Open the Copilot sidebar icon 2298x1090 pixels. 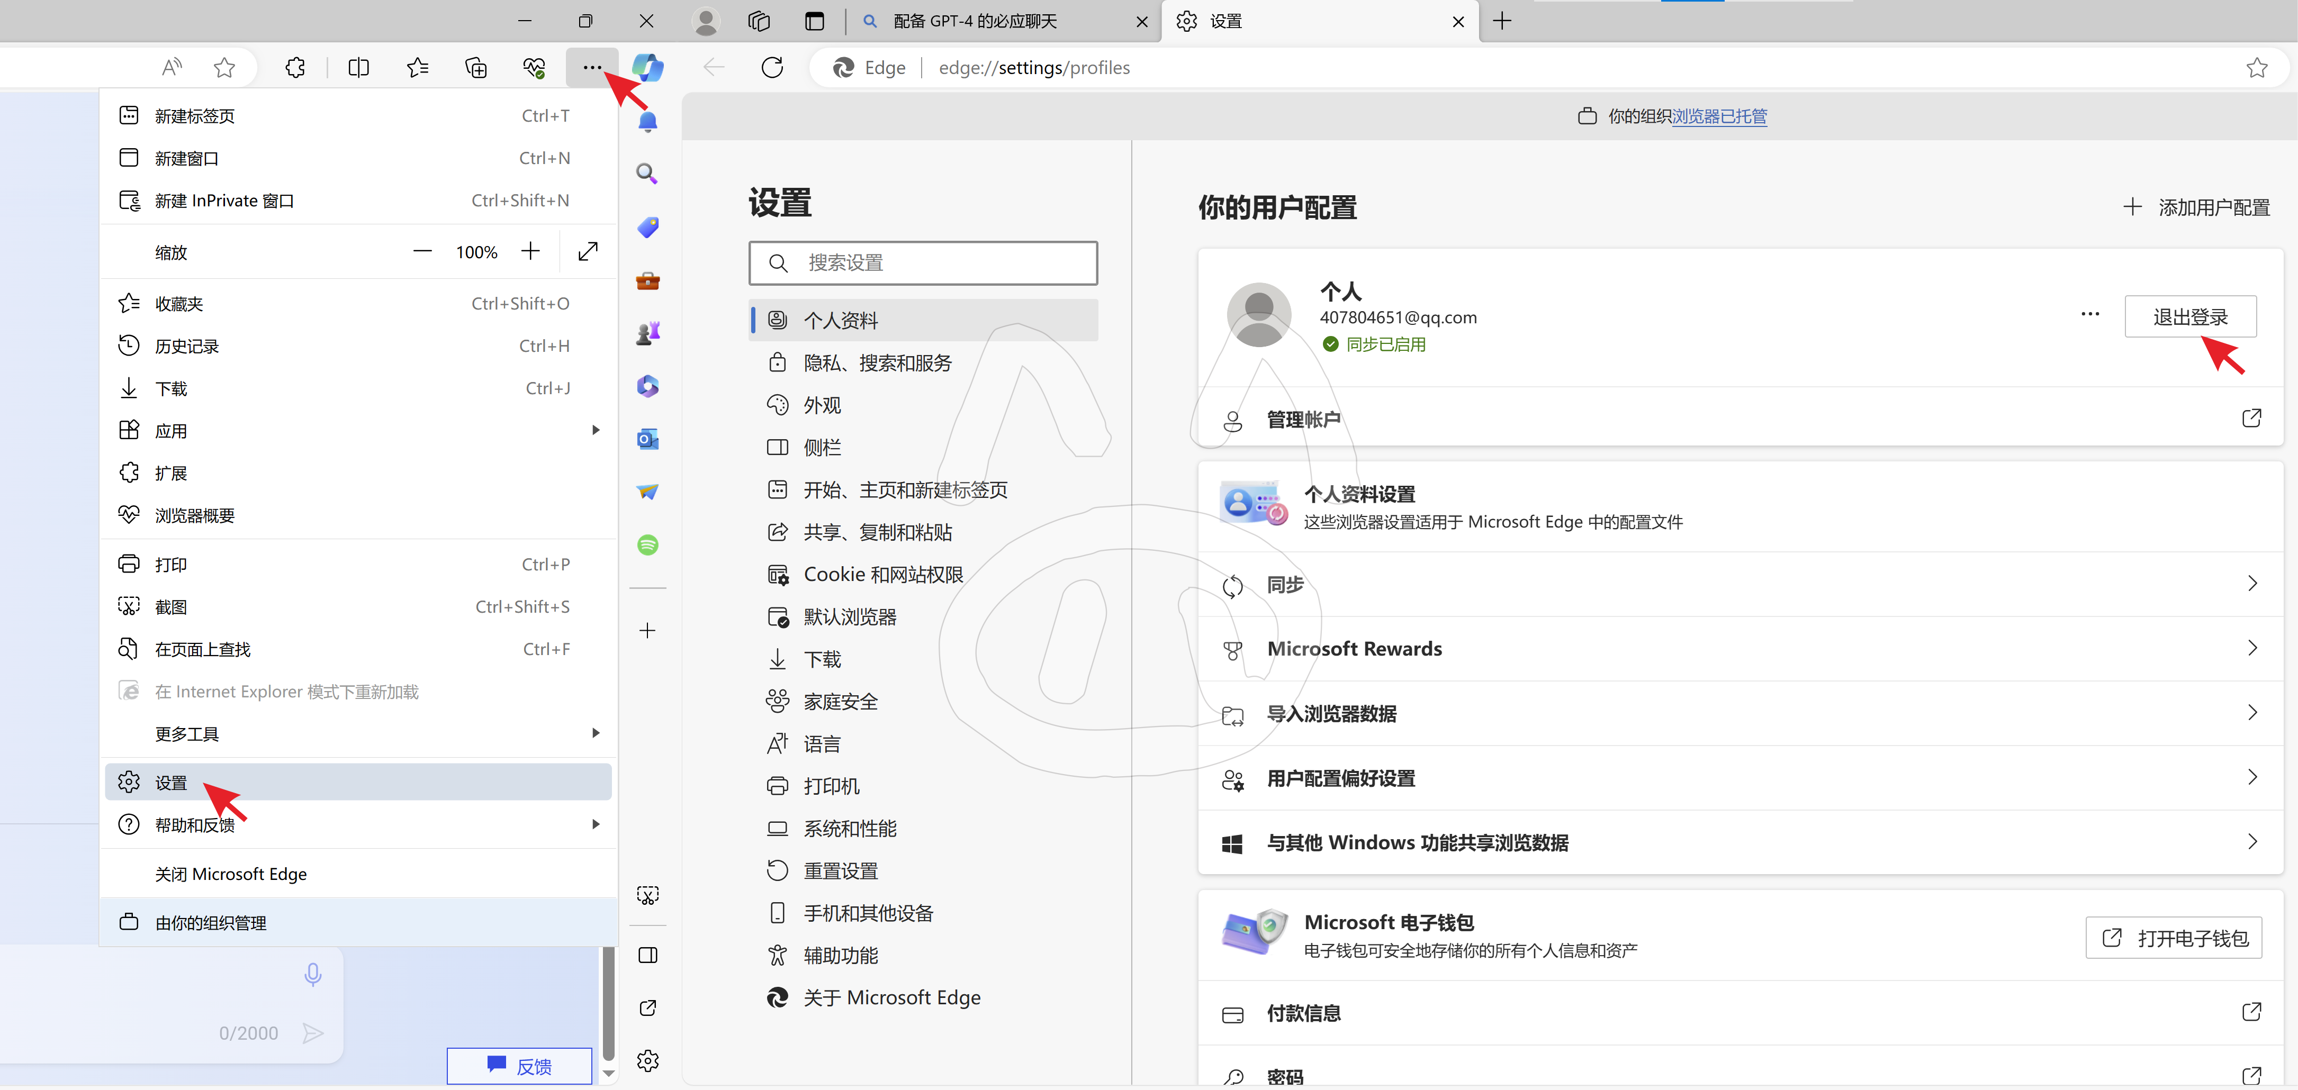(x=647, y=68)
